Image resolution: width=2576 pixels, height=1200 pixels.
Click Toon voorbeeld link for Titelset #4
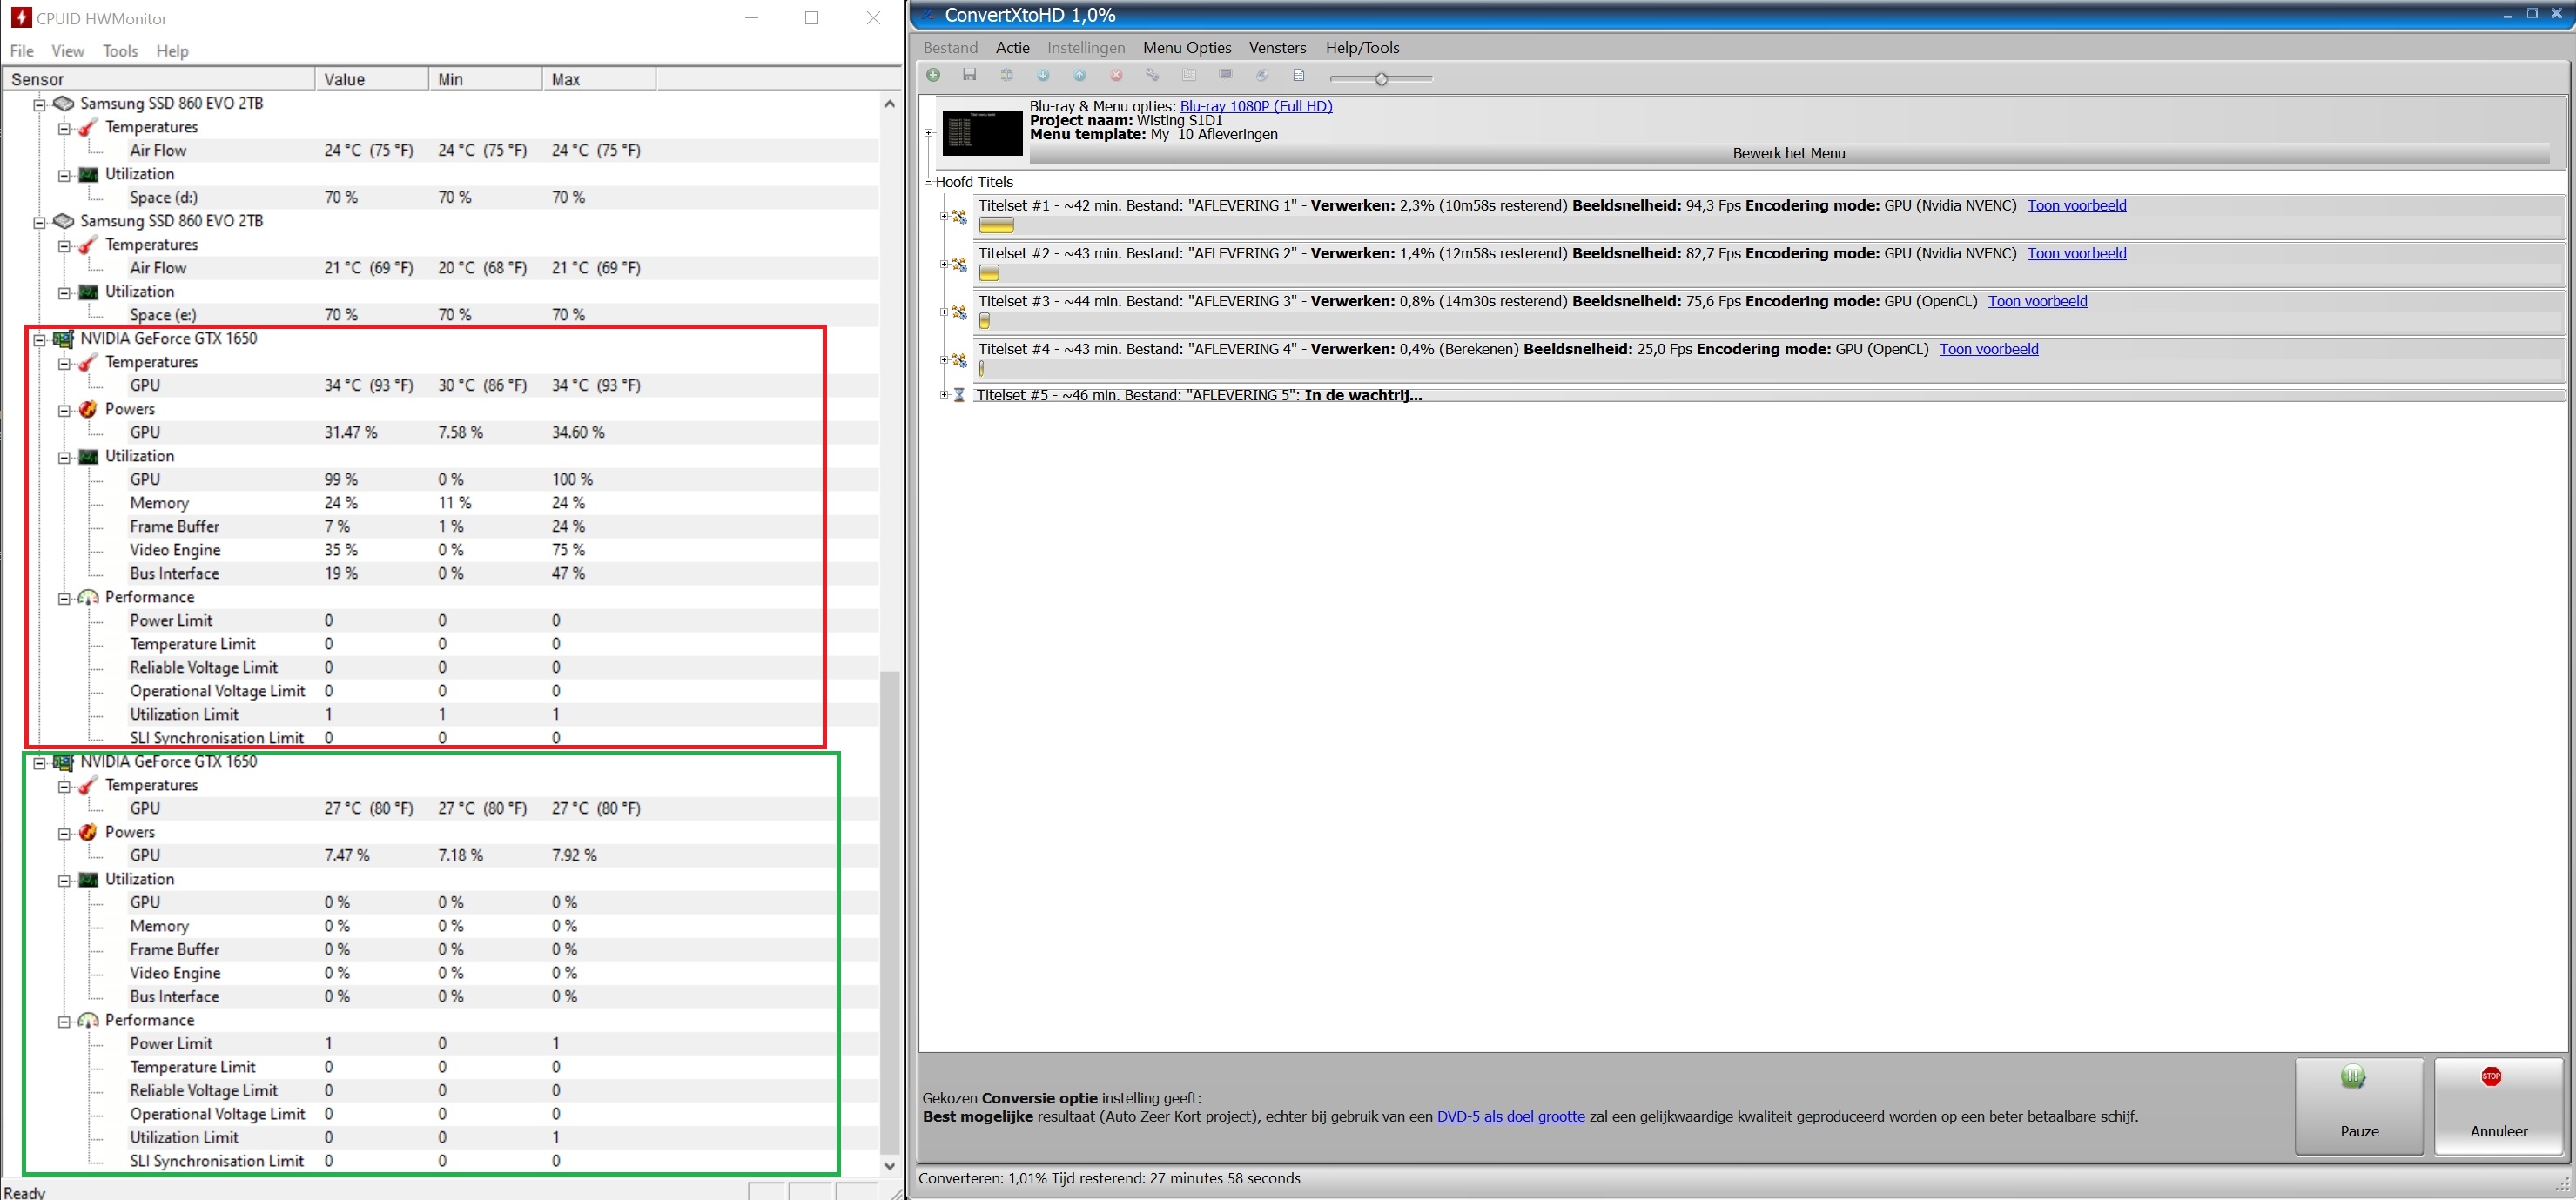tap(1989, 350)
